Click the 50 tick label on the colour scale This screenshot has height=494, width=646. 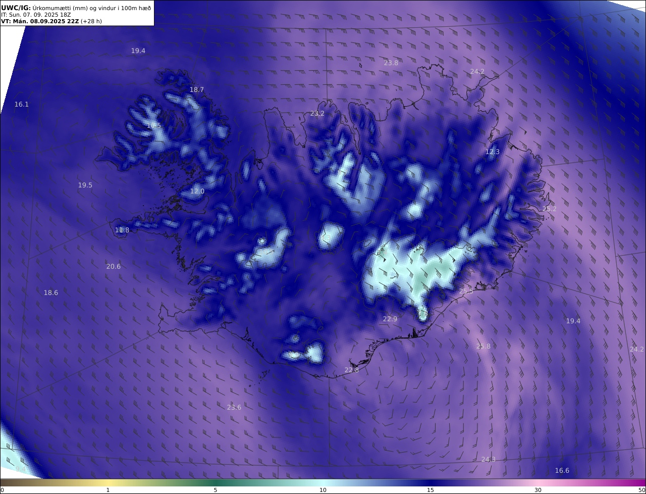coord(642,490)
